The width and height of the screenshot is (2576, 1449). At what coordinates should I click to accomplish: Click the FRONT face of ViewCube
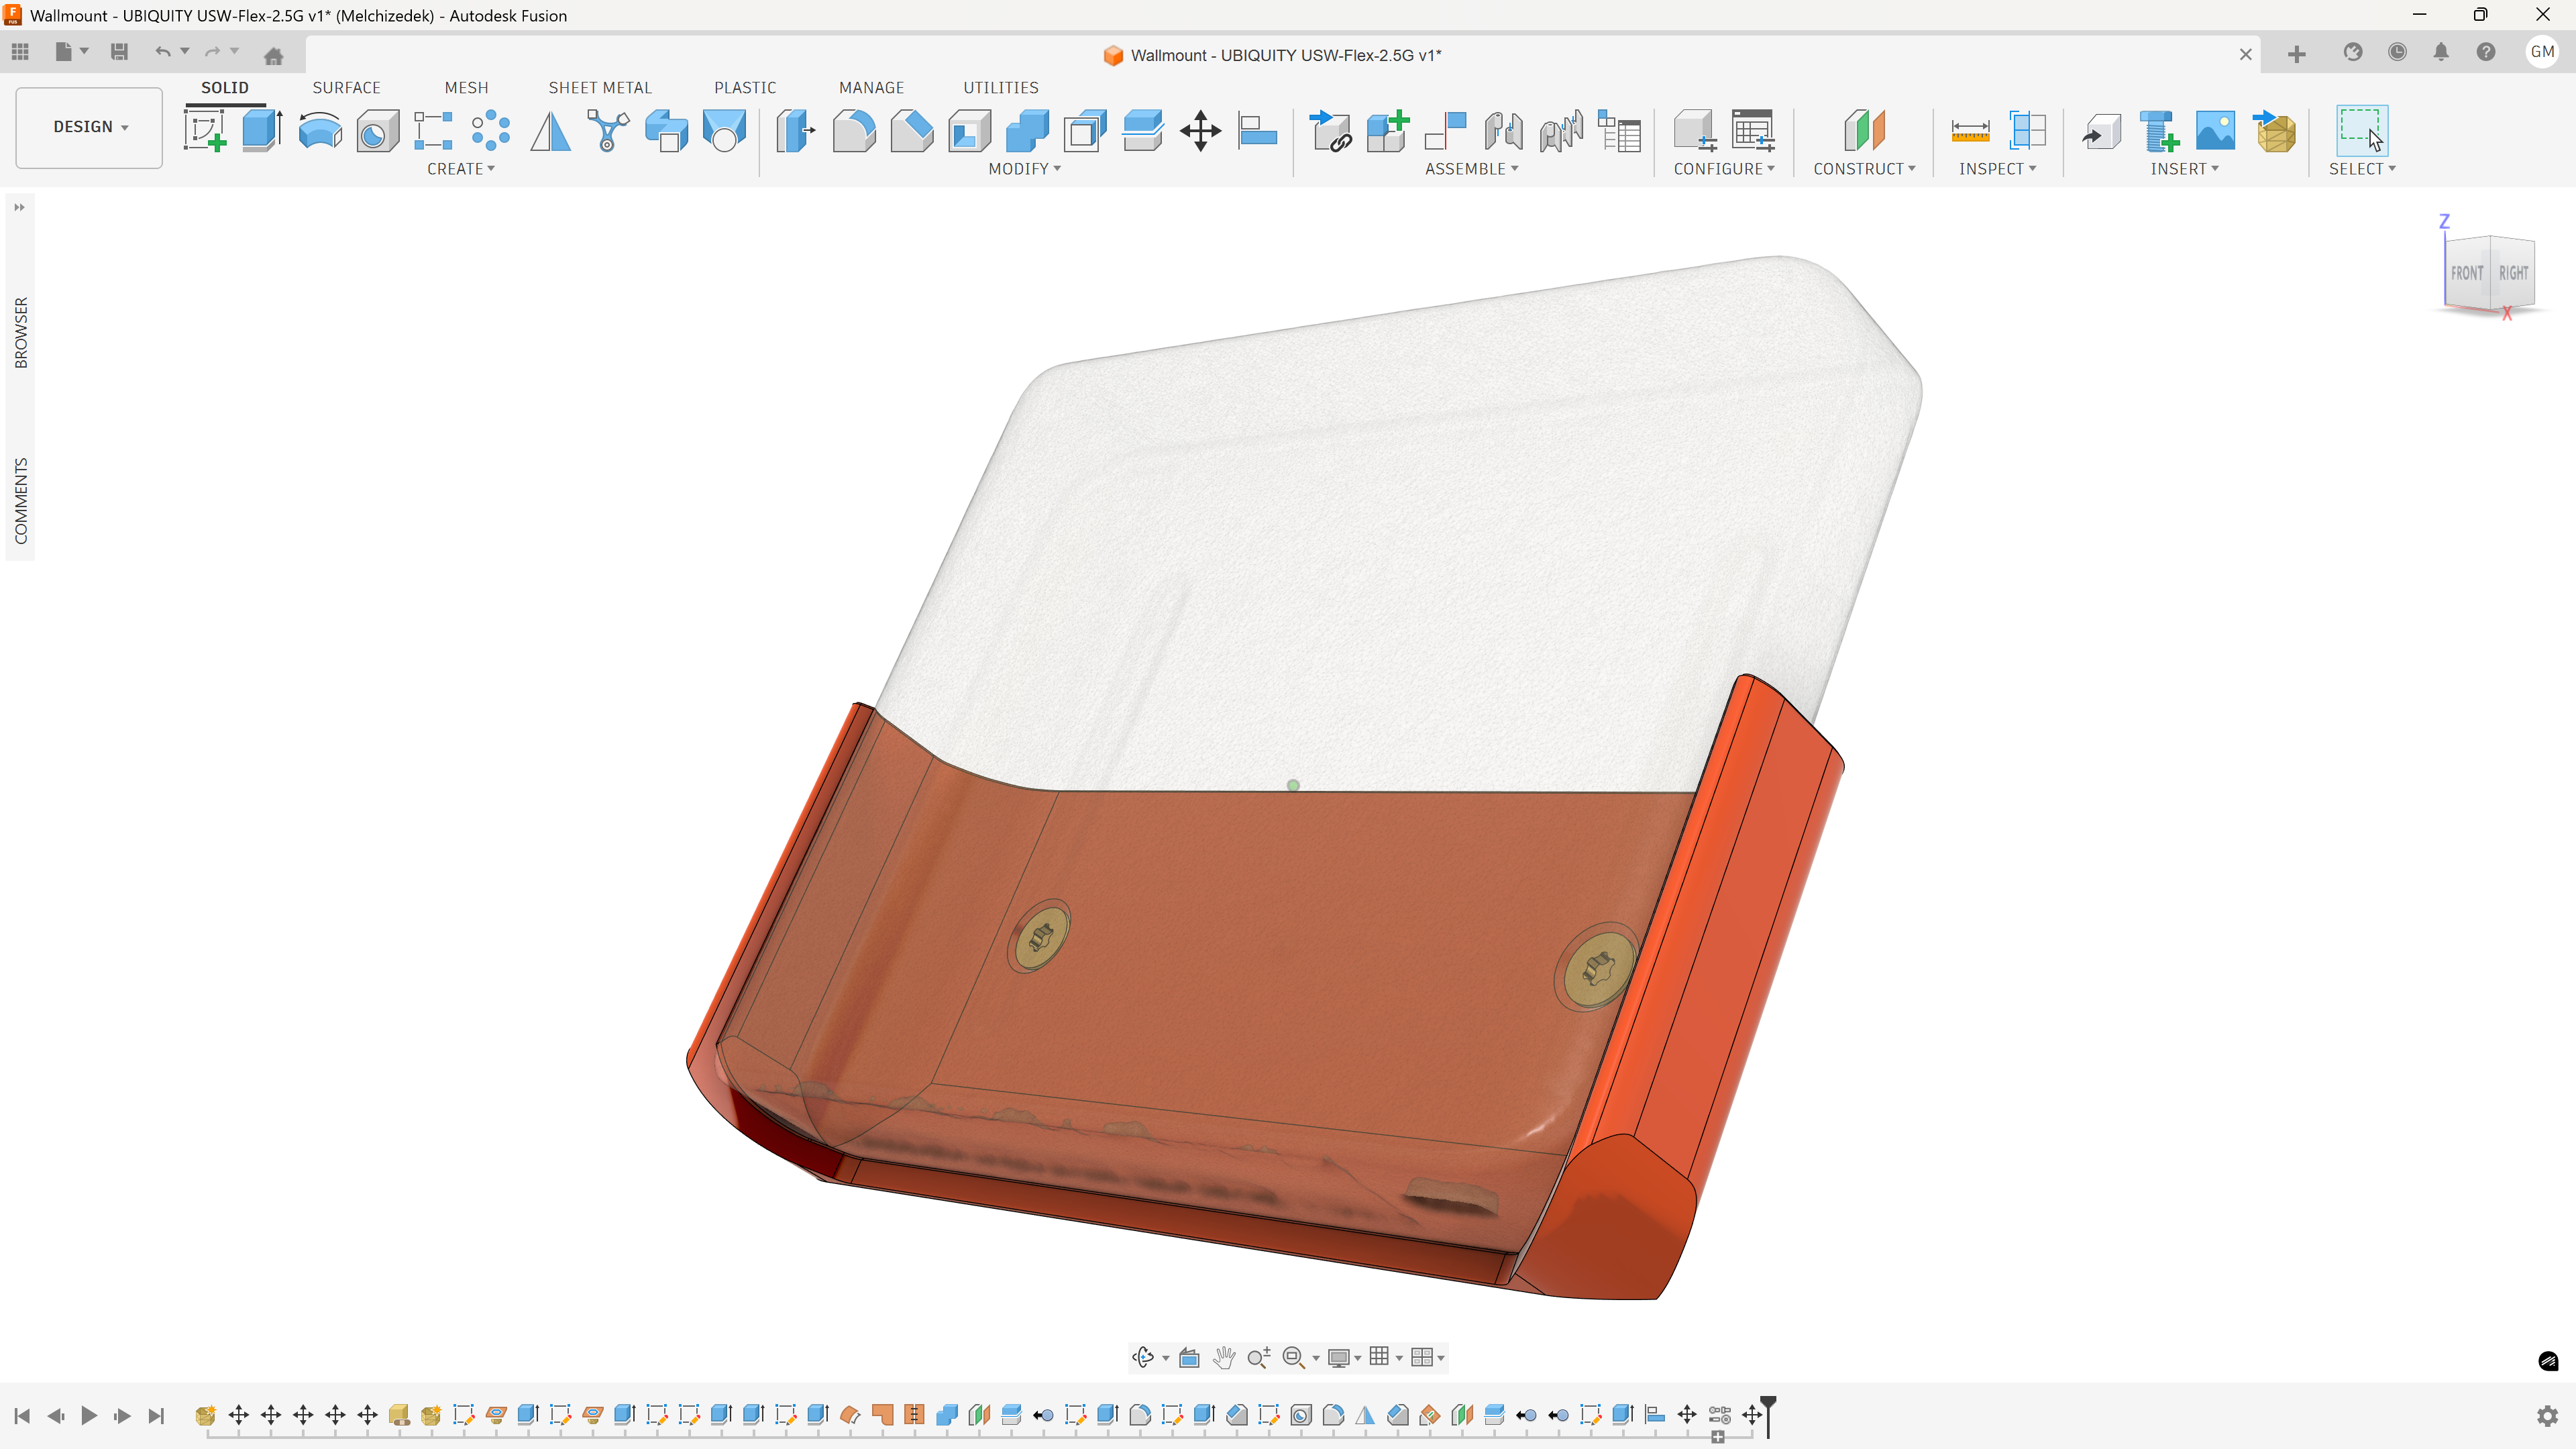(2467, 273)
